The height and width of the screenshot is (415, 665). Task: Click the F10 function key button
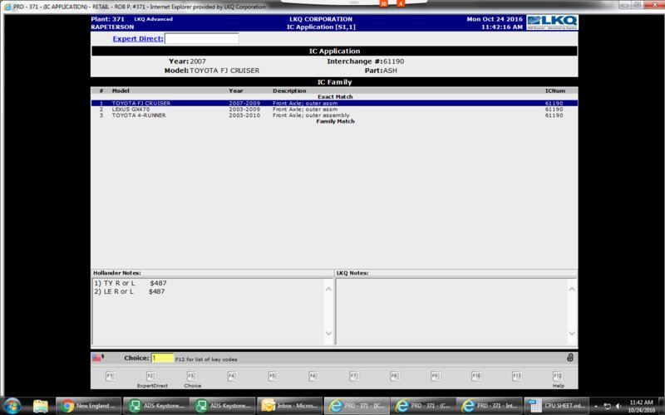476,376
